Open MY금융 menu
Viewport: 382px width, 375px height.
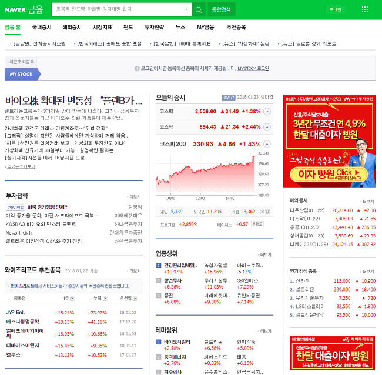(x=205, y=27)
